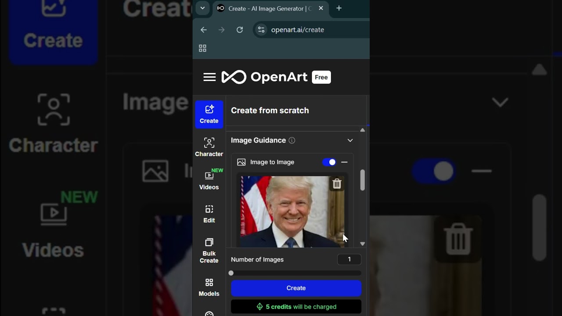This screenshot has width=562, height=316.
Task: Open Bulk Create in the sidebar
Action: [x=209, y=251]
